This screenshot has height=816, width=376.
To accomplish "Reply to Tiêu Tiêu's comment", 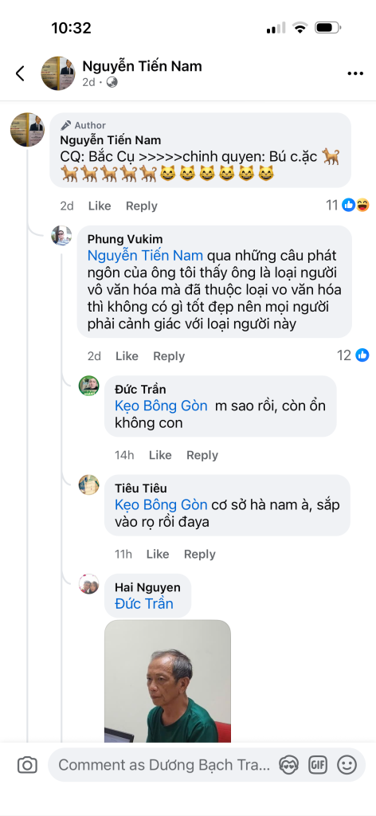I will click(x=200, y=555).
